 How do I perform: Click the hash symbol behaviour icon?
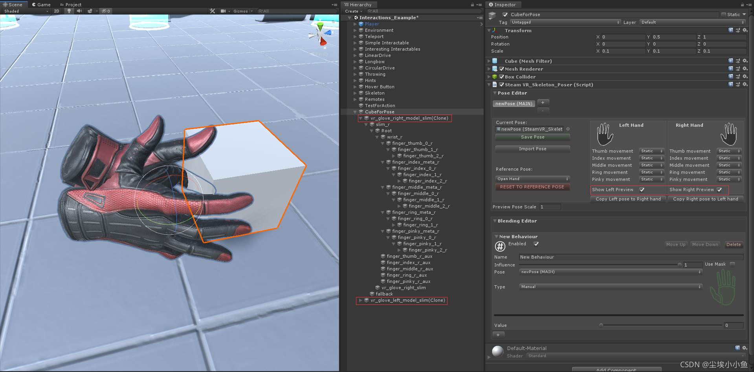point(500,246)
